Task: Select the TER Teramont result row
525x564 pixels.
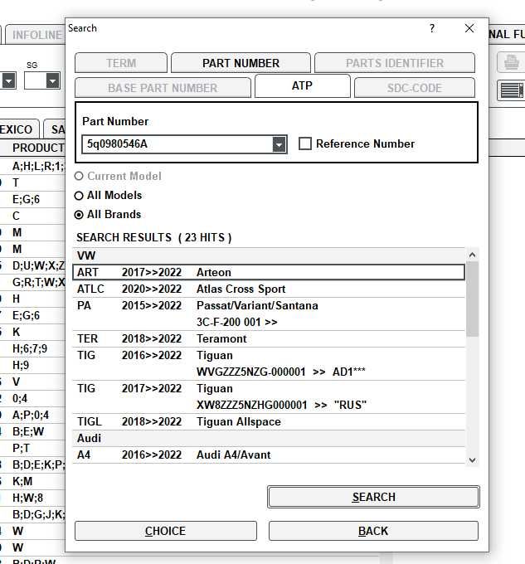Action: (269, 338)
